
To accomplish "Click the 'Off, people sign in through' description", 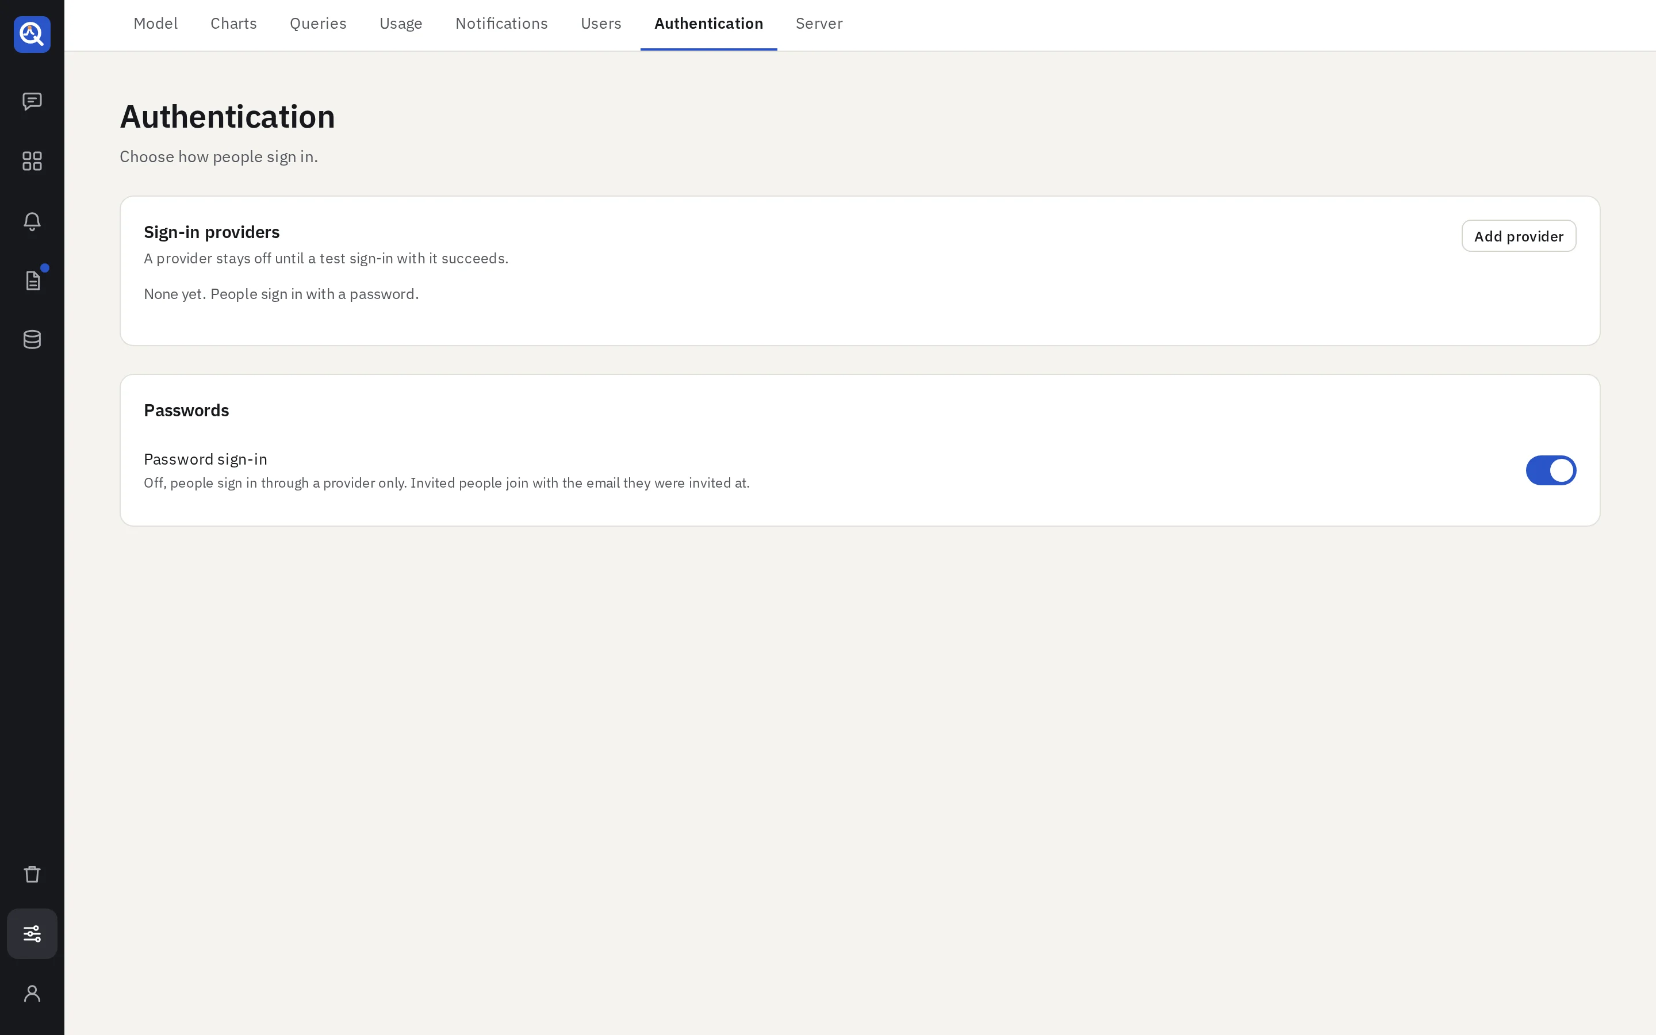I will tap(447, 483).
